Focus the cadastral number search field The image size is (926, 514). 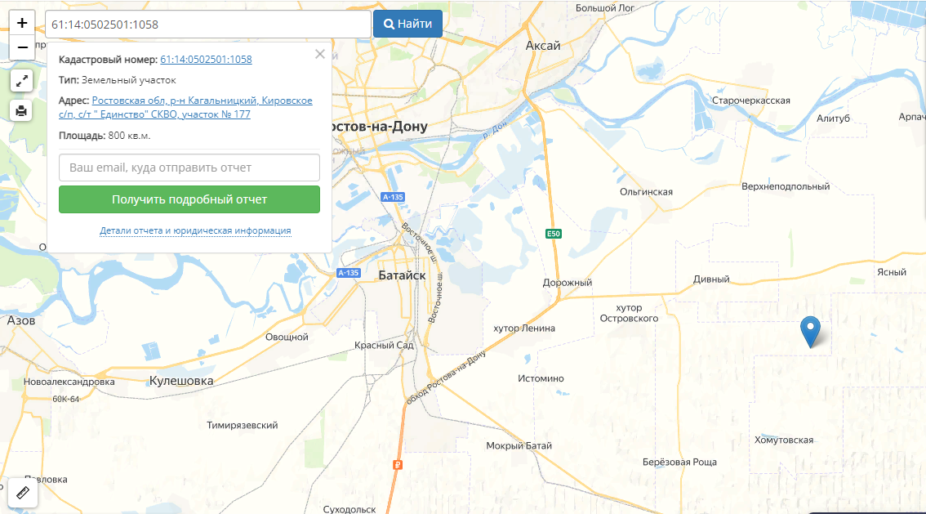(208, 25)
